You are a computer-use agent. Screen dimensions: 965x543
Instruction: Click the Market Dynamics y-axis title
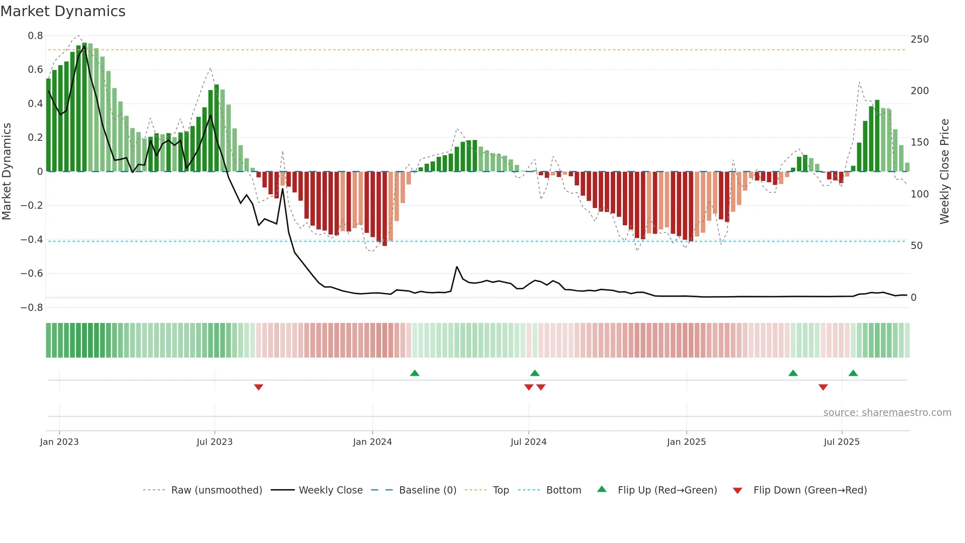tap(6, 171)
